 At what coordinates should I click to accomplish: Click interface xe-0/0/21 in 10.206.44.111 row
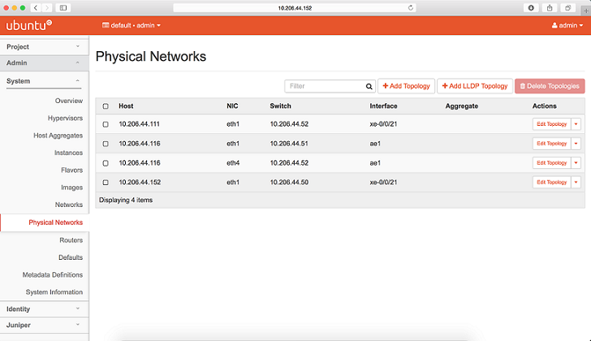(x=383, y=124)
